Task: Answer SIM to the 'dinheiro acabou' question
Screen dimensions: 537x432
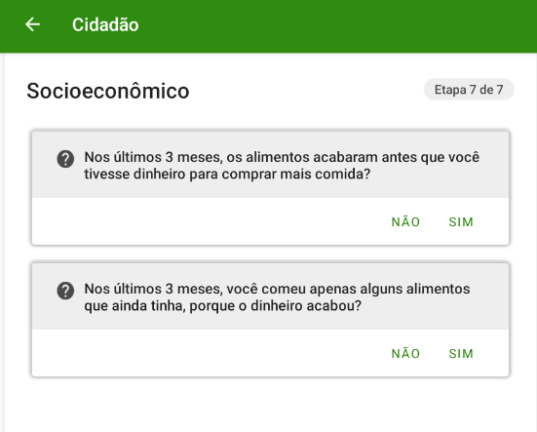Action: (461, 354)
